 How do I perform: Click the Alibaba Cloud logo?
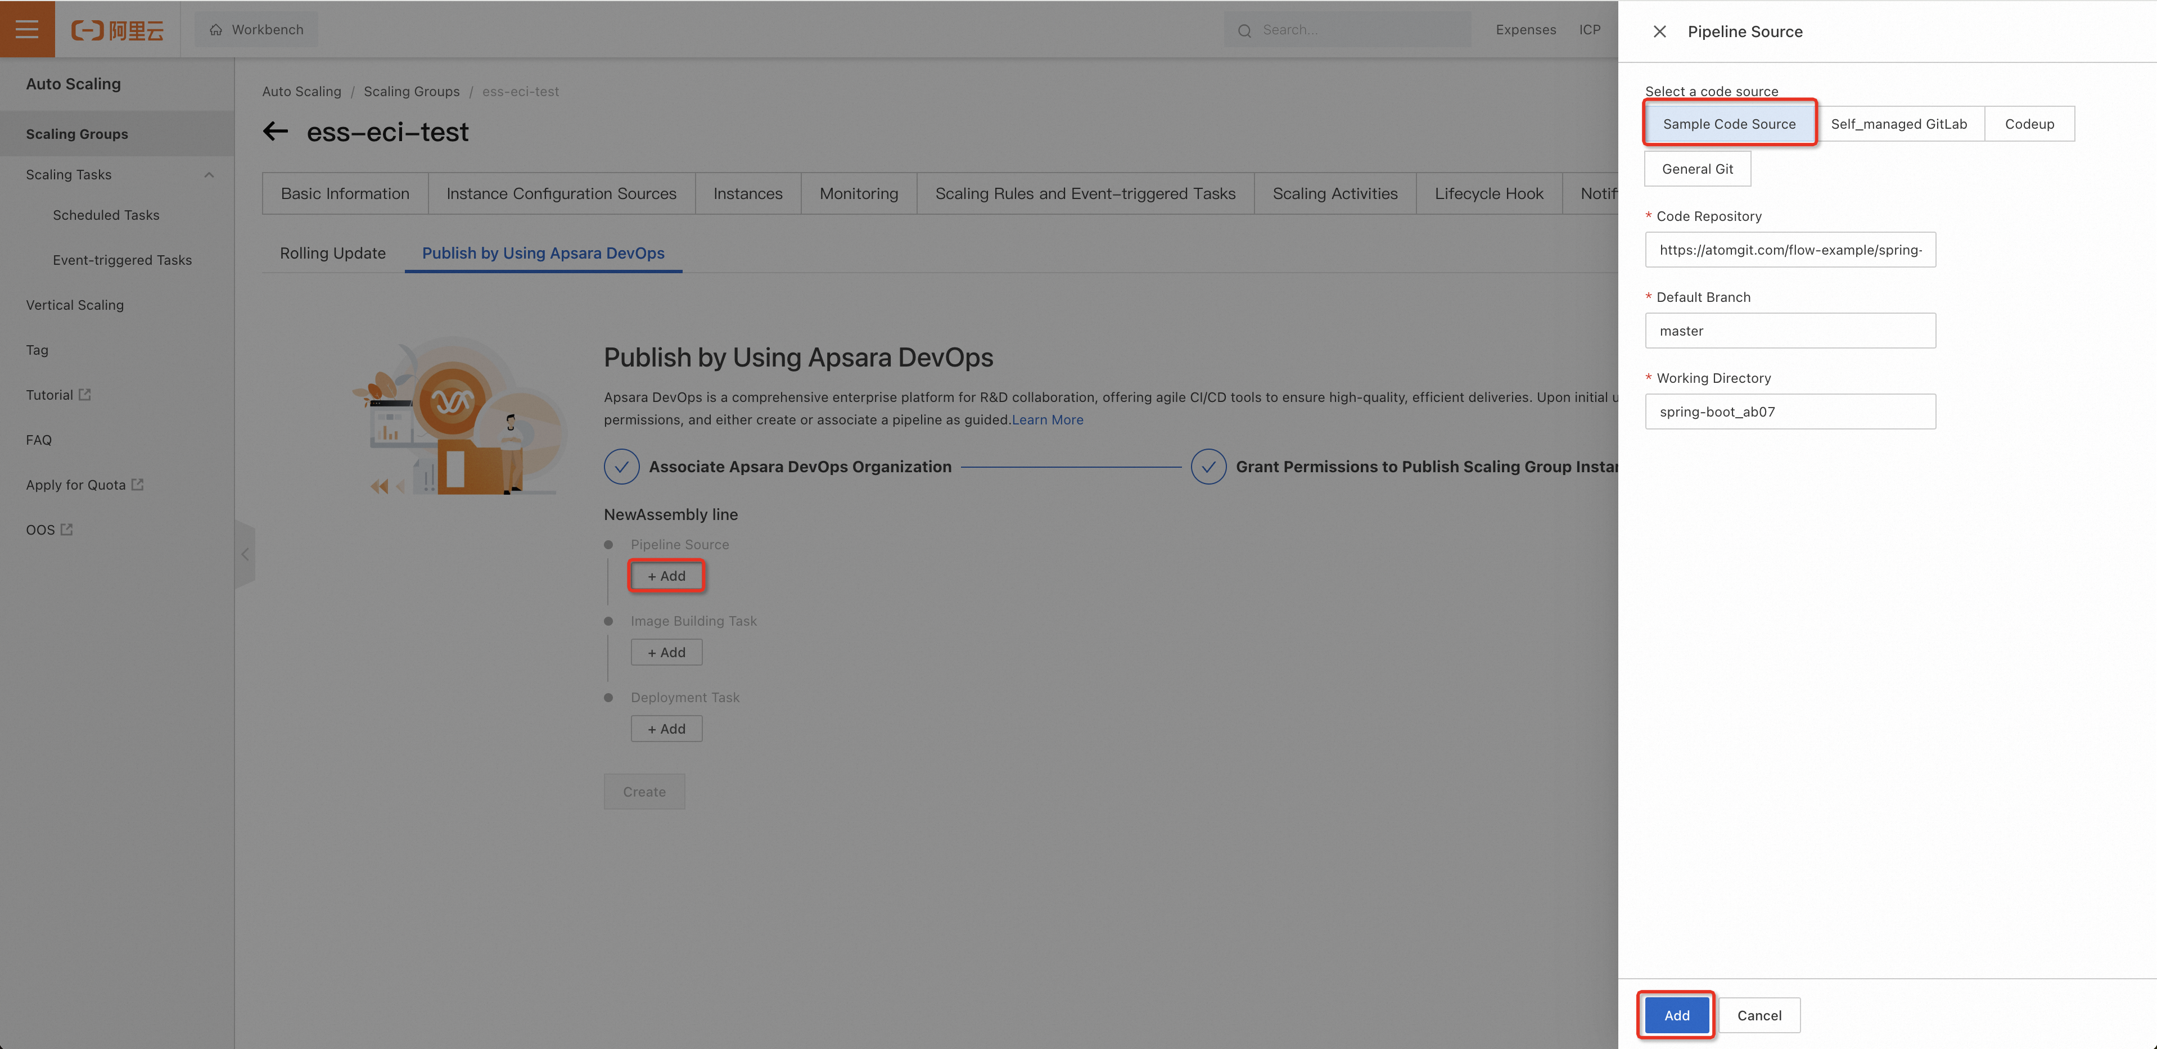[117, 30]
